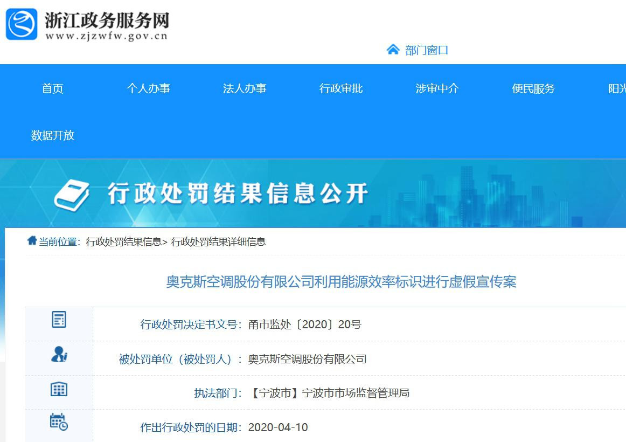626x442 pixels.
Task: Click the 行政处罚结果详细信息 breadcrumb entry
Action: pyautogui.click(x=218, y=241)
